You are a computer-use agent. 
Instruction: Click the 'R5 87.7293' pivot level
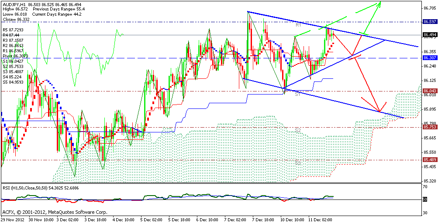(13, 30)
